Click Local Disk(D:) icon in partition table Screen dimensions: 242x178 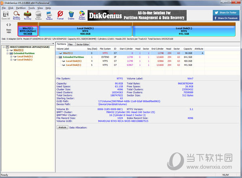click(x=63, y=61)
